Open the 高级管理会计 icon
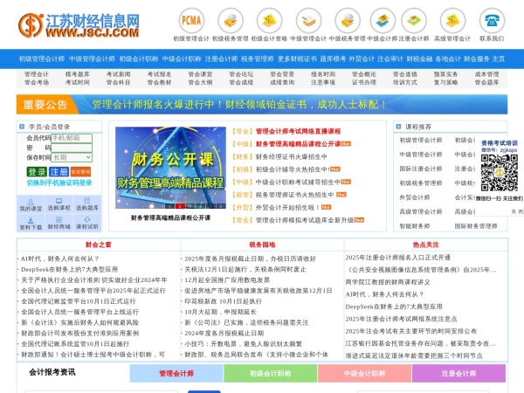 click(x=452, y=21)
